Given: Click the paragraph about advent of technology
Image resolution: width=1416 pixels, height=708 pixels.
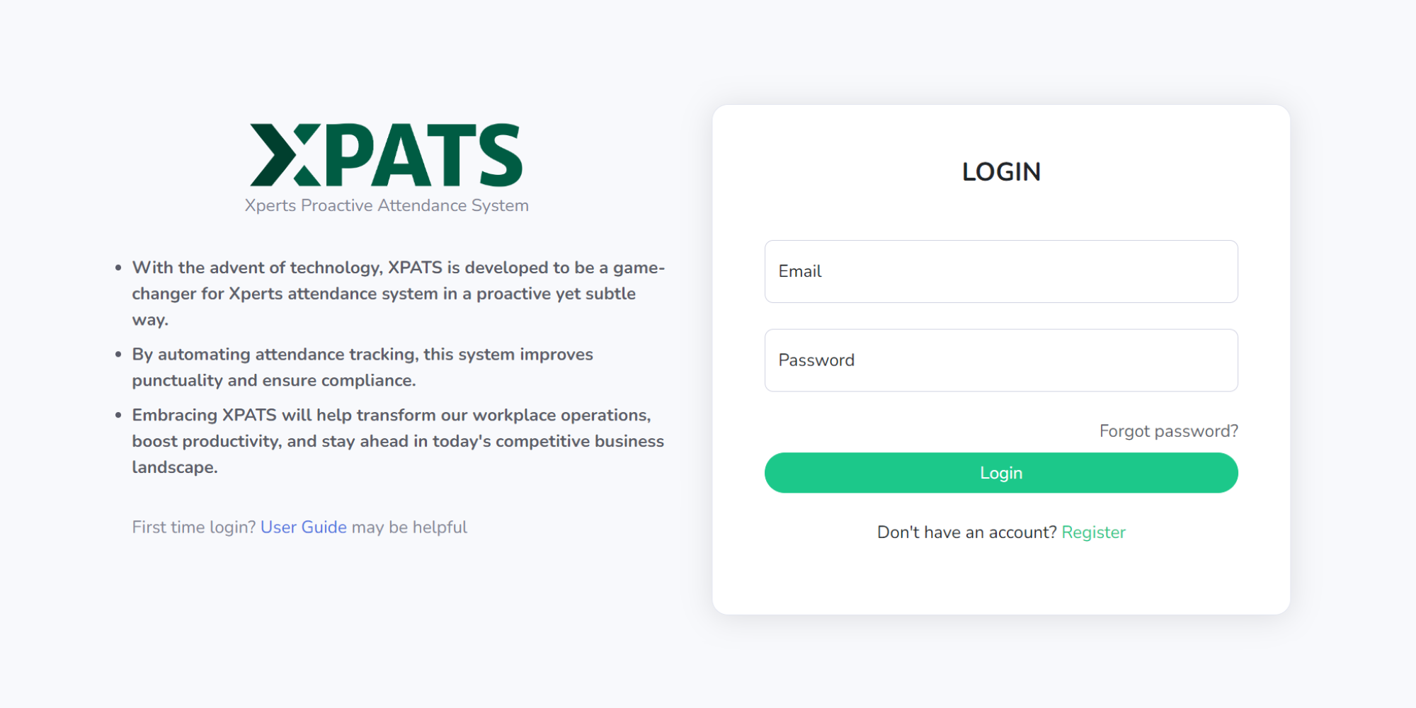Looking at the screenshot, I should (396, 293).
